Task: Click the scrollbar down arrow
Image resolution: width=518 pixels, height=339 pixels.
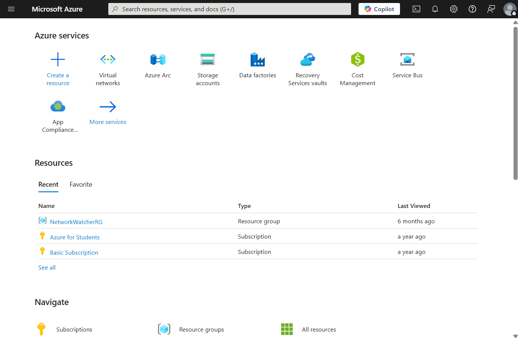Action: 515,336
